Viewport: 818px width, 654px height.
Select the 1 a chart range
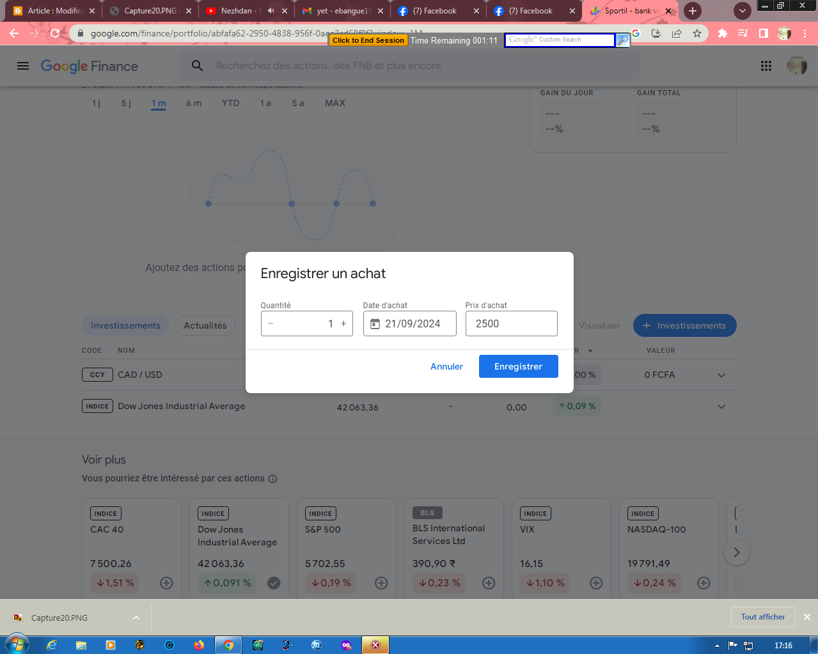(265, 103)
